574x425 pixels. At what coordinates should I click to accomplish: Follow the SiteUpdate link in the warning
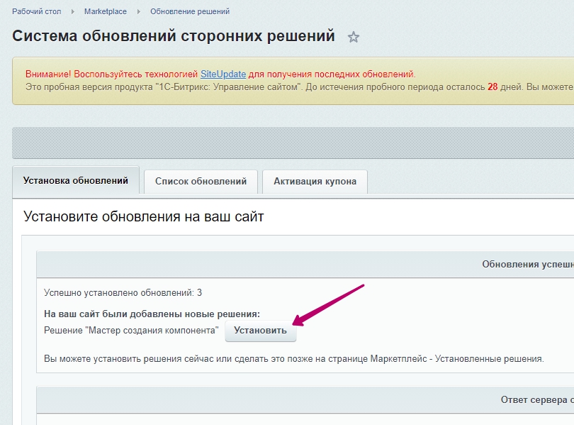click(x=223, y=74)
